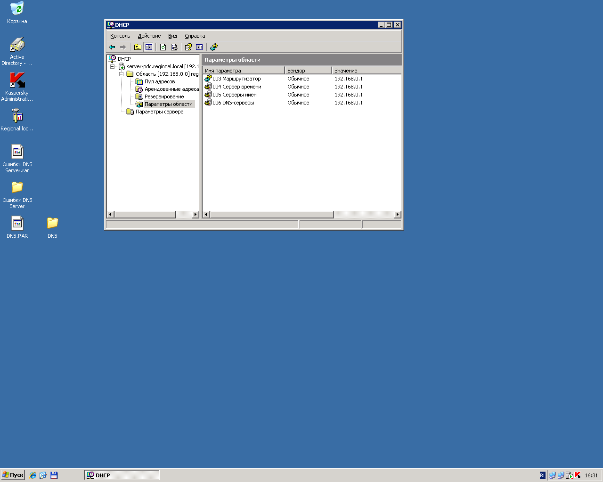Click the console tree's left scroll arrow
603x482 pixels.
click(111, 215)
